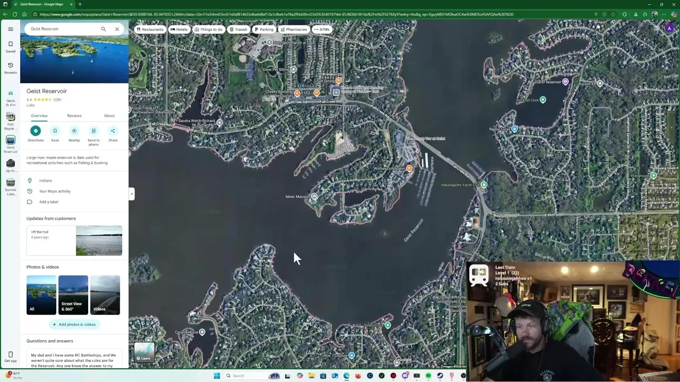Open the Windows Start menu
This screenshot has width=680, height=382.
click(x=217, y=376)
